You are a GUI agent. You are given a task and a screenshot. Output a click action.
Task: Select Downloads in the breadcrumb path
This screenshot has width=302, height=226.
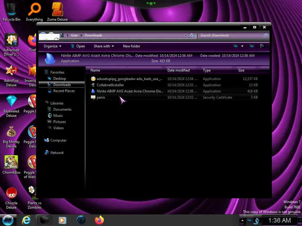[93, 35]
